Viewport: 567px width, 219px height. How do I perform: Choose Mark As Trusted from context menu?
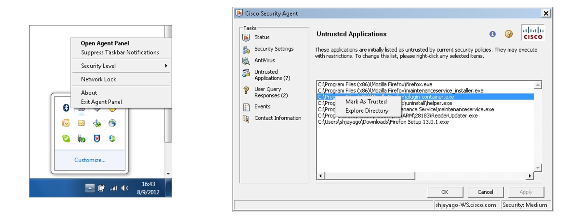(366, 102)
